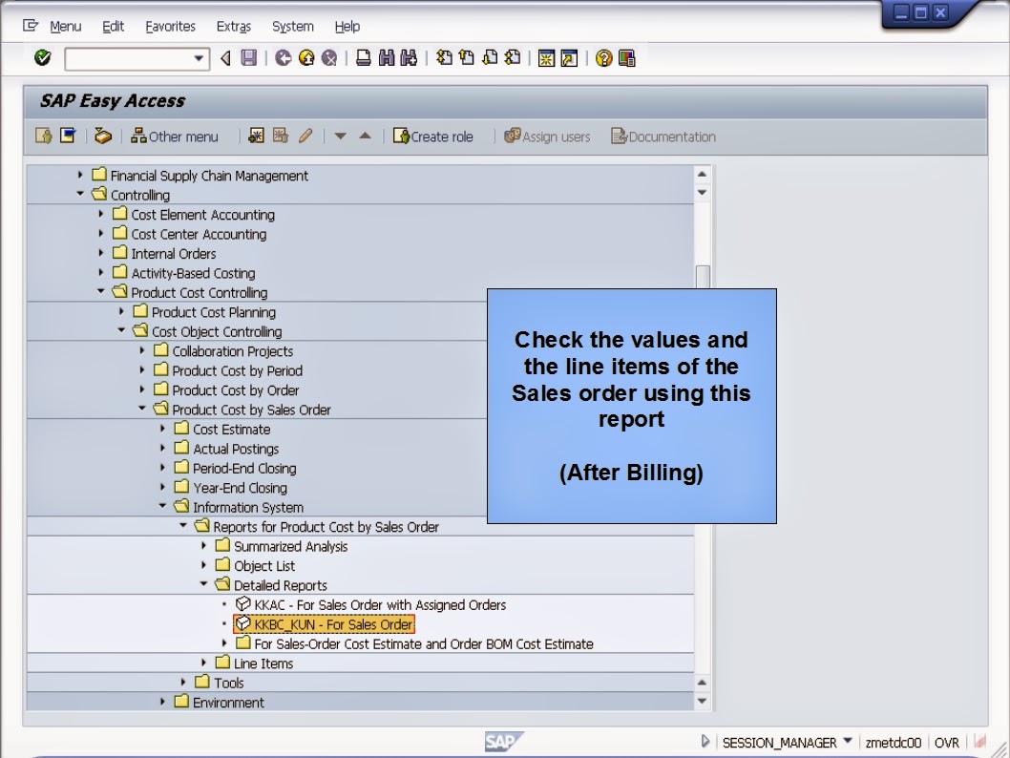Expand the status bar left triangle
The height and width of the screenshot is (758, 1010).
click(x=705, y=742)
